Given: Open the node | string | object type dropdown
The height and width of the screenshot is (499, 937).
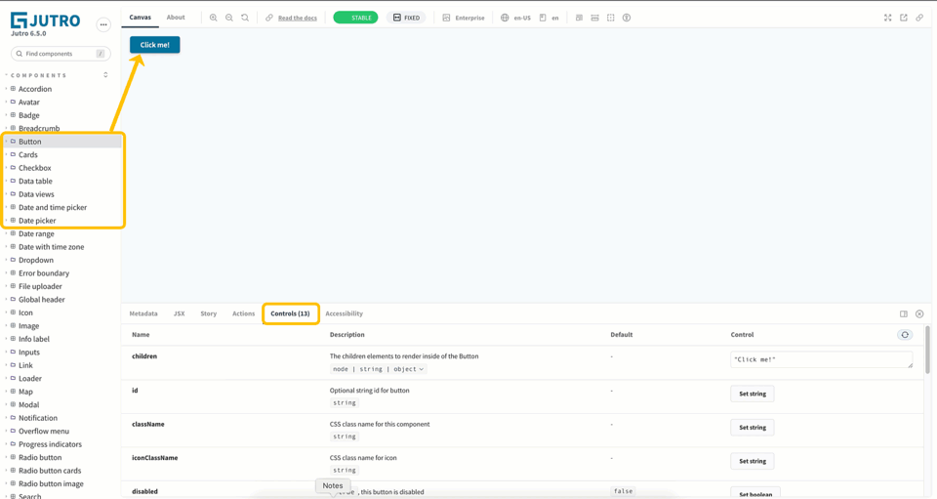Looking at the screenshot, I should 379,369.
